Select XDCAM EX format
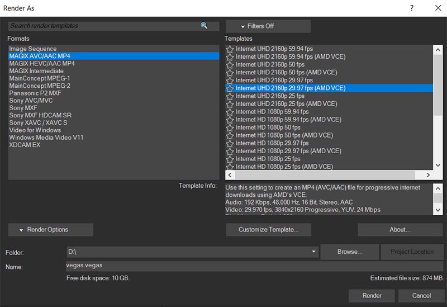447x307 pixels. [x=114, y=145]
